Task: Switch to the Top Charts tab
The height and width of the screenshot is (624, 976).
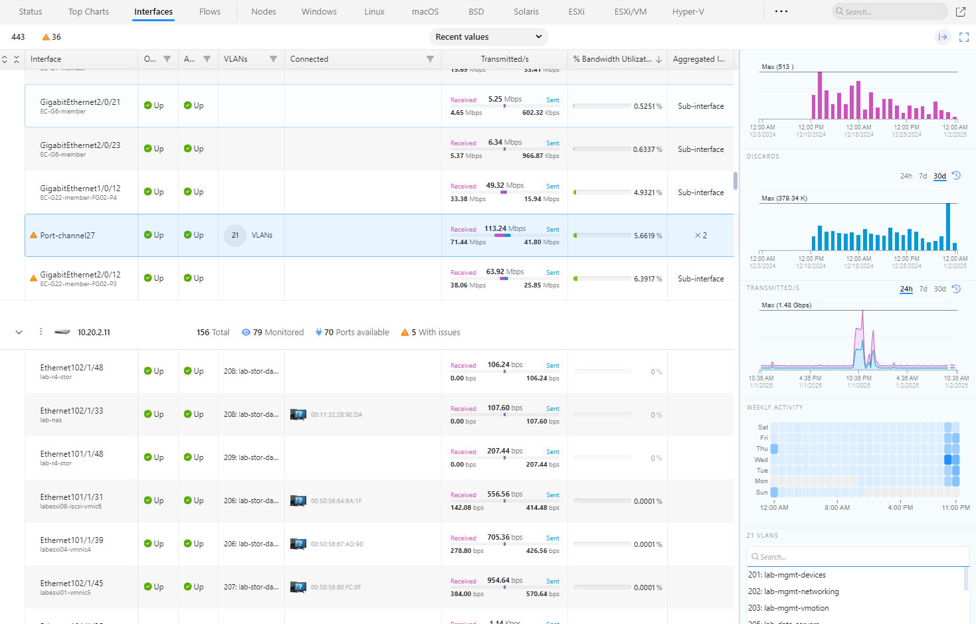Action: pos(88,12)
